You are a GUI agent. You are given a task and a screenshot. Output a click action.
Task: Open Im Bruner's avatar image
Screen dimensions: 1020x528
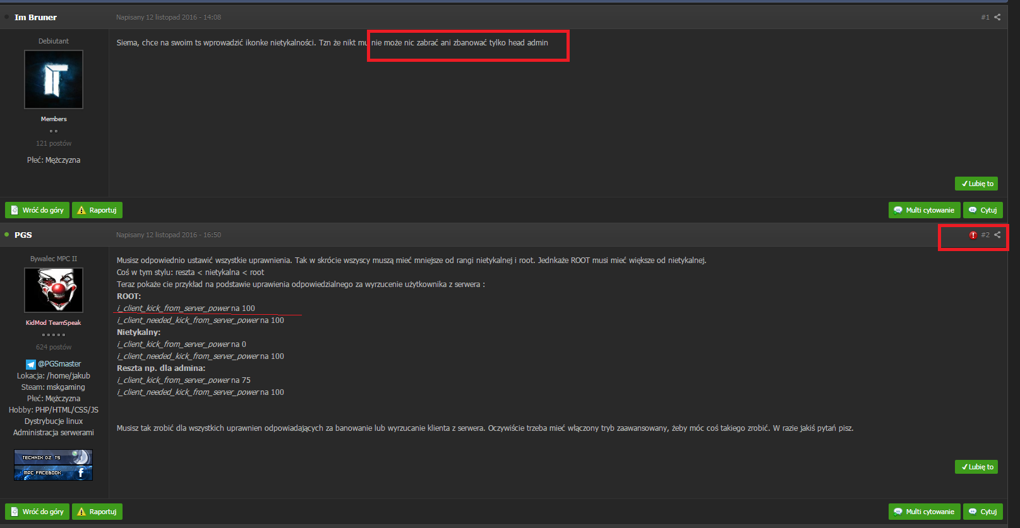pos(54,79)
